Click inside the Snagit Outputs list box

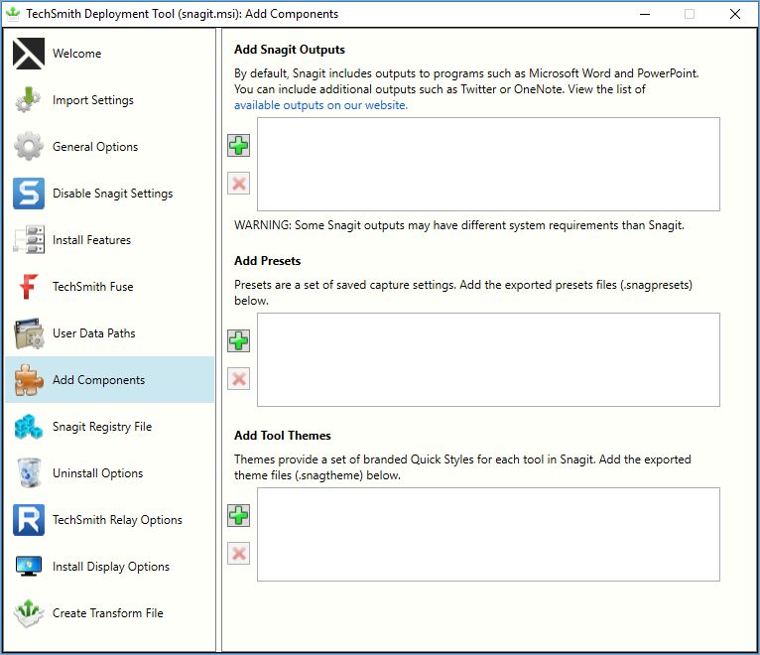[x=488, y=165]
